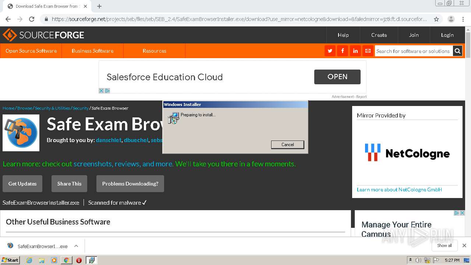The width and height of the screenshot is (471, 265).
Task: Open Source Software menu
Action: (31, 51)
